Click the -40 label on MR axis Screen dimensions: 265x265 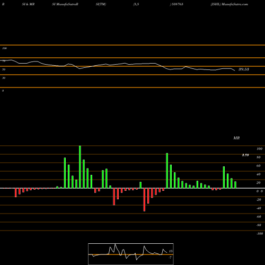tap(259, 208)
